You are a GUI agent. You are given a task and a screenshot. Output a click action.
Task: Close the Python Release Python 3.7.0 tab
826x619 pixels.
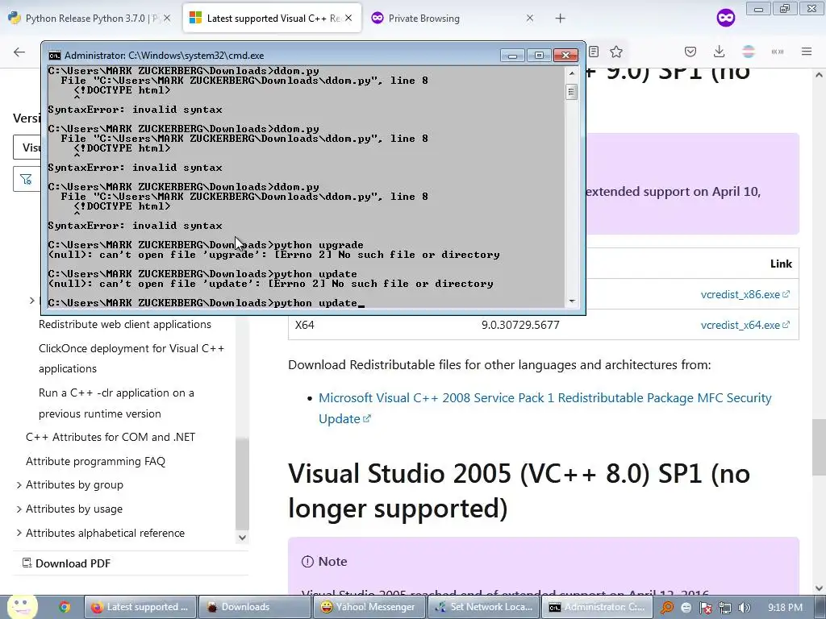pyautogui.click(x=166, y=18)
